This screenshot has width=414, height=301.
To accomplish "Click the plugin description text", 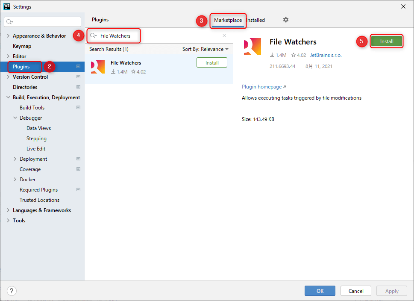I will click(302, 98).
